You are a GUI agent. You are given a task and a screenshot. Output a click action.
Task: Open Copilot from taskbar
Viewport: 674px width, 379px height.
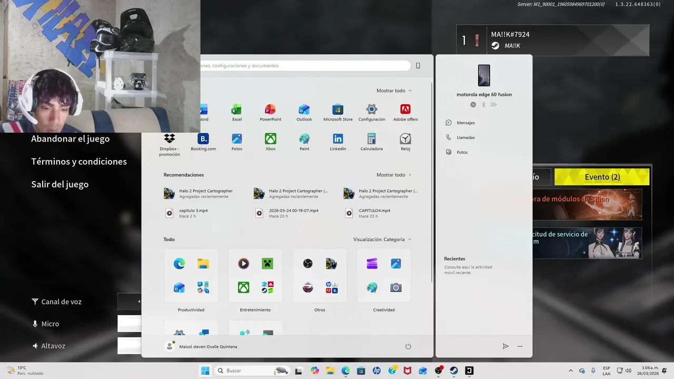tap(315, 371)
